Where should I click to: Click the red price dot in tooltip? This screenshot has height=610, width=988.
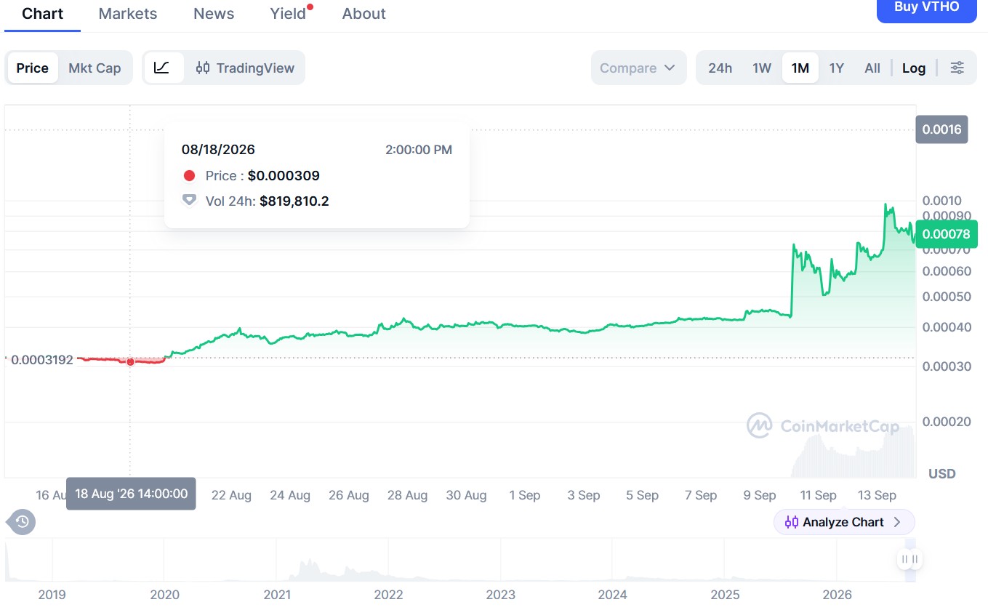(x=190, y=175)
